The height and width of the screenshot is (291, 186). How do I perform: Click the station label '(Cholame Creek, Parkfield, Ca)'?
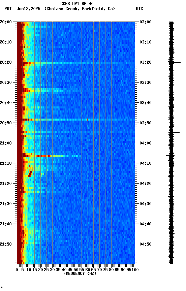(80, 9)
